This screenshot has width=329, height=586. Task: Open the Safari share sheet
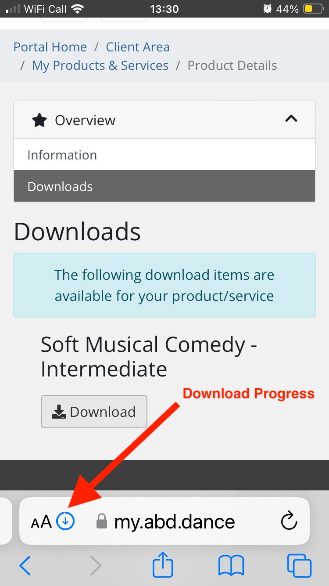(163, 565)
